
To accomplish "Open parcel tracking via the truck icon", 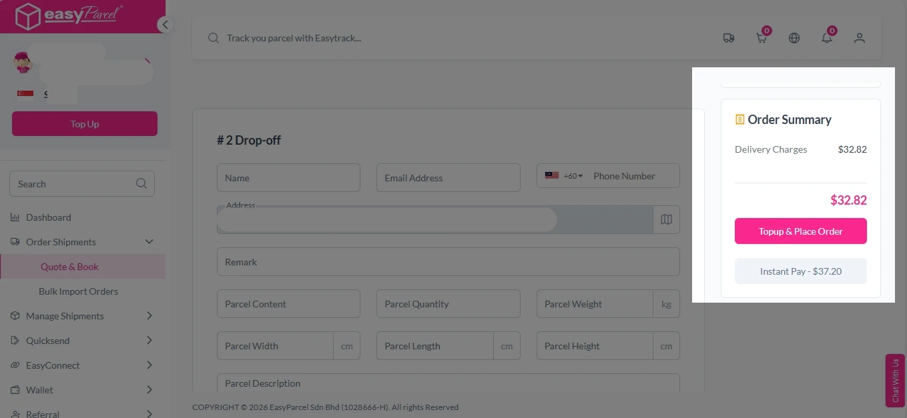I will click(728, 37).
